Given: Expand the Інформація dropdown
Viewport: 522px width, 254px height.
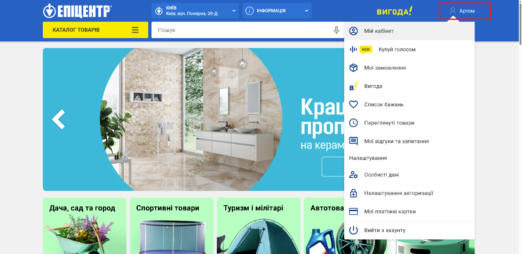Looking at the screenshot, I should click(x=277, y=11).
